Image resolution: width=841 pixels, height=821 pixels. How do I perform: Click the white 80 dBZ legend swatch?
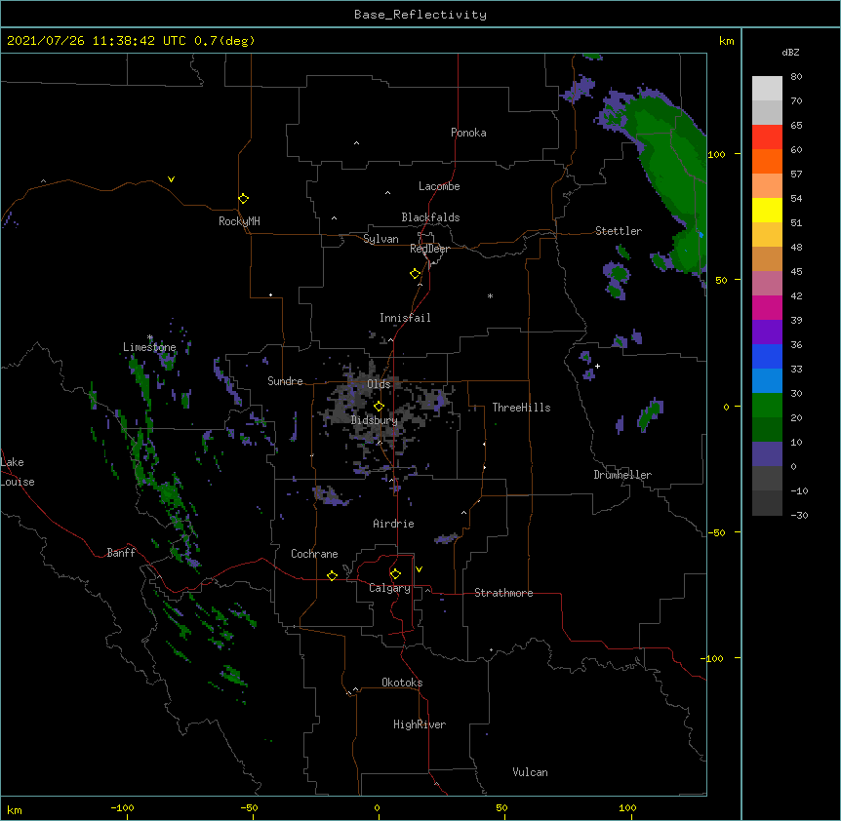tap(767, 89)
